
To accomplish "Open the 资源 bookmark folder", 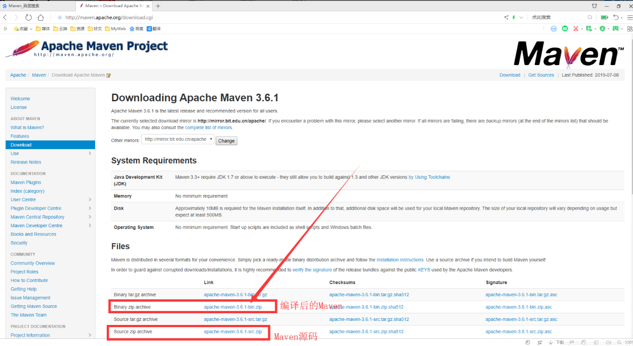I will [x=77, y=29].
